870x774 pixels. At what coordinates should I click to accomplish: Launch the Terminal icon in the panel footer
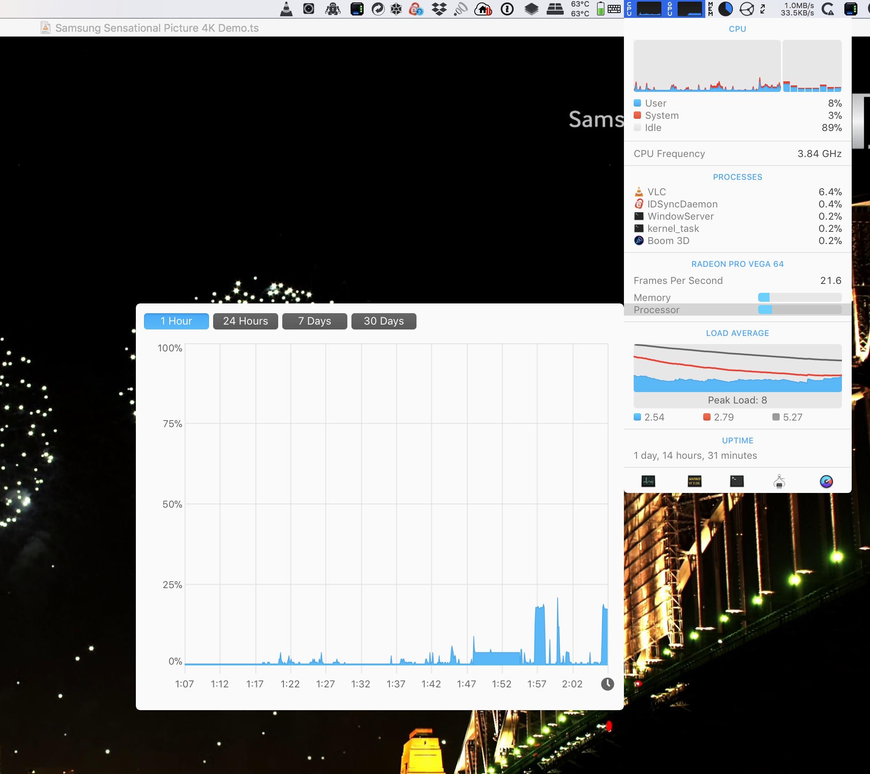(x=737, y=481)
